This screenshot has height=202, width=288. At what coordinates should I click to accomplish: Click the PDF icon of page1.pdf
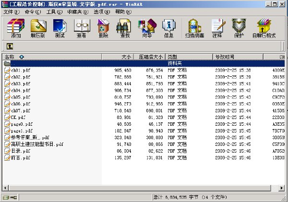[x=7, y=131]
